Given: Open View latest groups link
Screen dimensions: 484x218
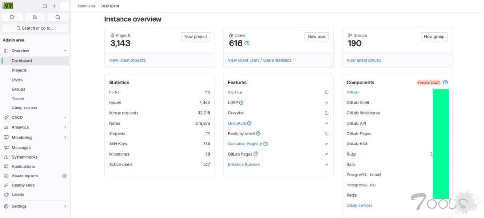Looking at the screenshot, I should 363,60.
